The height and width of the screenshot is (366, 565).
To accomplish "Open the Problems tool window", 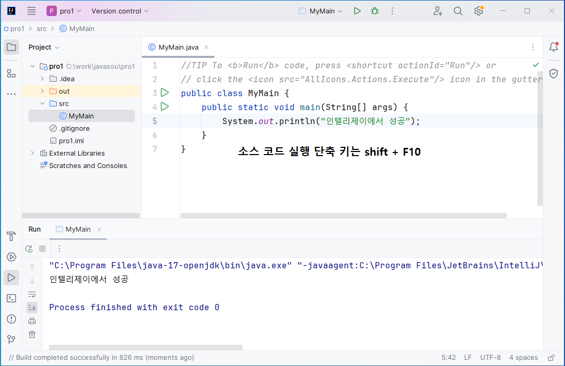I will (x=11, y=319).
